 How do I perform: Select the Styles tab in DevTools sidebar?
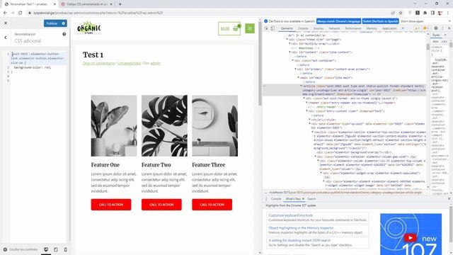[x=436, y=35]
